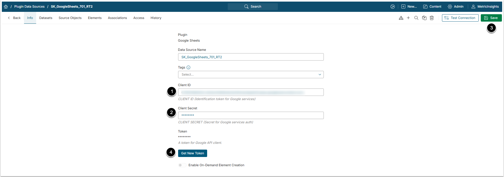
Task: Click the hierarchy tree icon in toolbar
Action: point(401,18)
